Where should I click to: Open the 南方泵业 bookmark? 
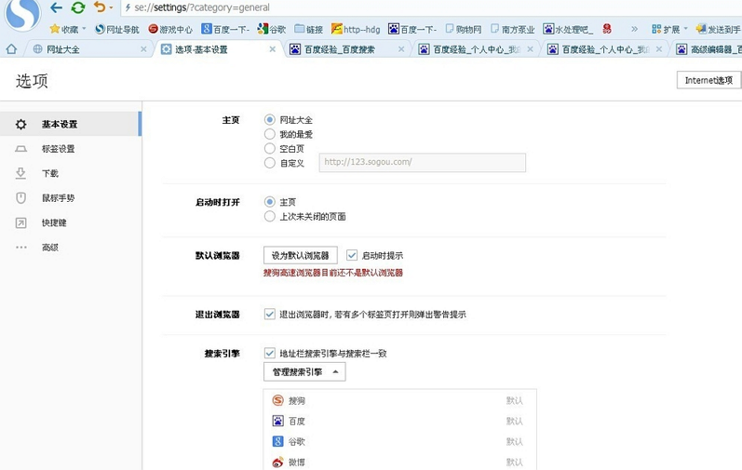click(512, 29)
